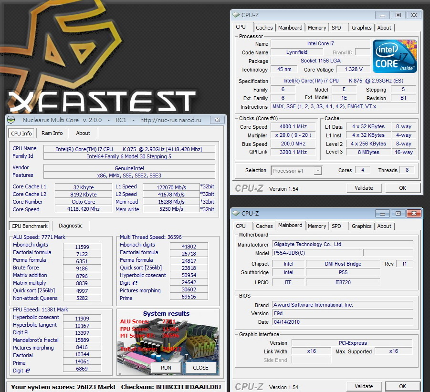Screen dimensions: 430x392
Task: View the SPD tab in bottom CPU-Z window
Action: [x=338, y=226]
